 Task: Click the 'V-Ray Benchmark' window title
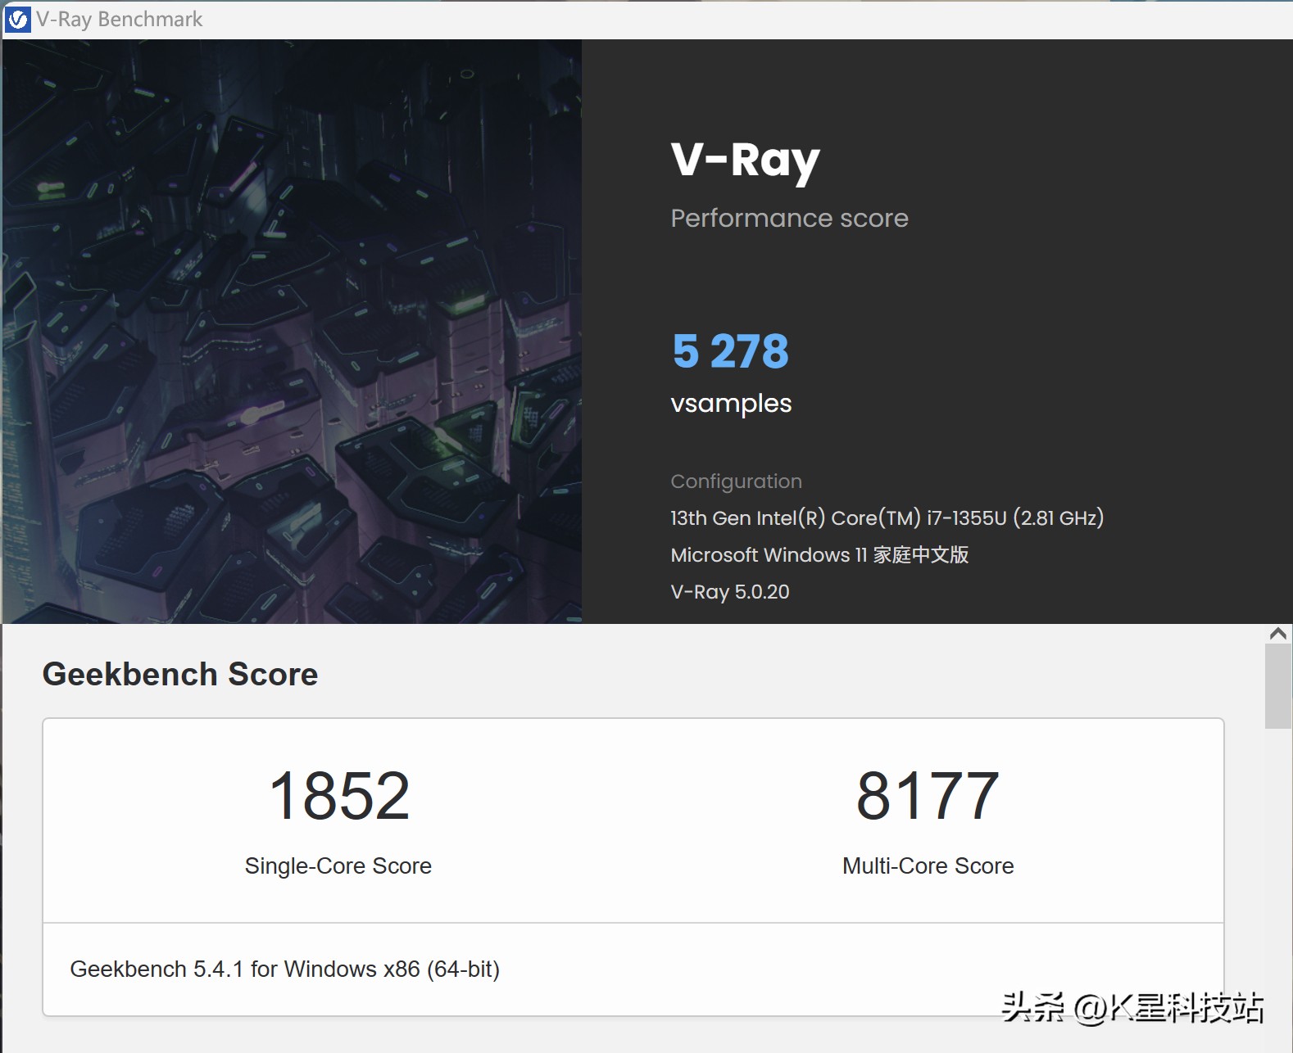120,19
